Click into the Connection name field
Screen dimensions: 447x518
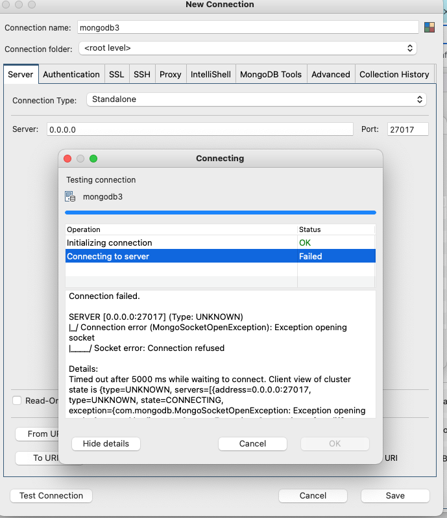[247, 27]
